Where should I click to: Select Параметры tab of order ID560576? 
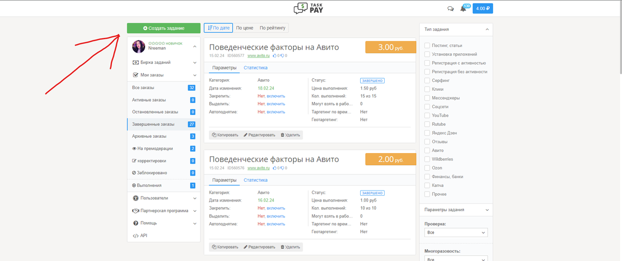click(x=224, y=180)
